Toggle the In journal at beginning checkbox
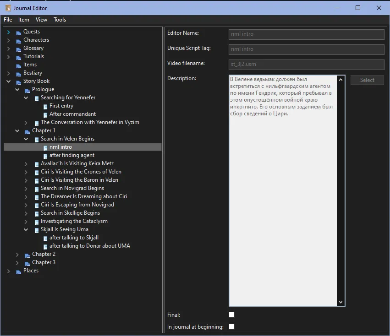The height and width of the screenshot is (336, 390). (x=231, y=327)
